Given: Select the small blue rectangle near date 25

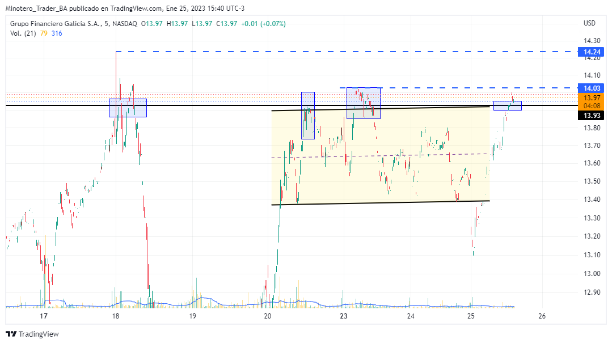Looking at the screenshot, I should point(507,105).
